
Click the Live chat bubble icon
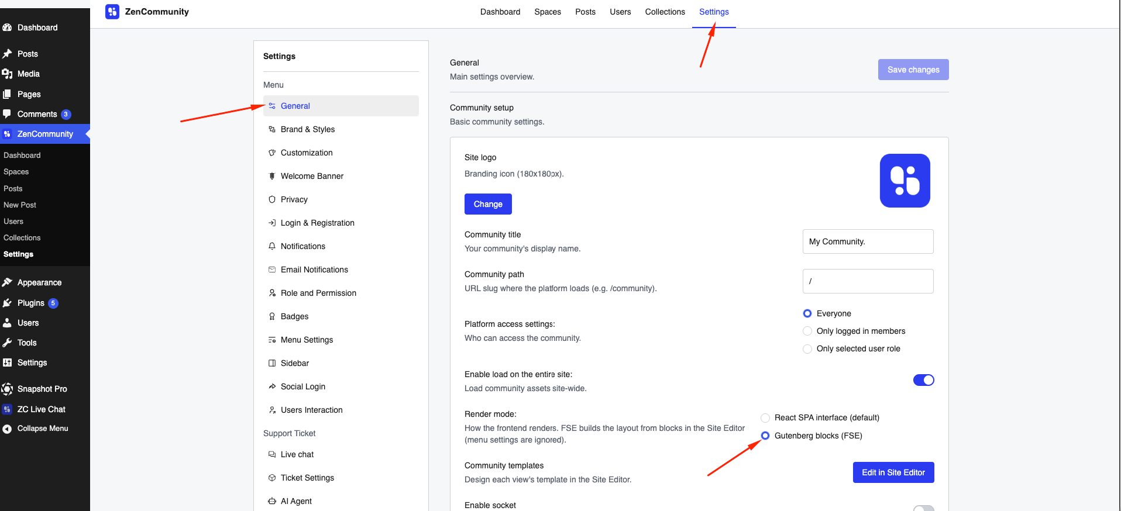(272, 454)
